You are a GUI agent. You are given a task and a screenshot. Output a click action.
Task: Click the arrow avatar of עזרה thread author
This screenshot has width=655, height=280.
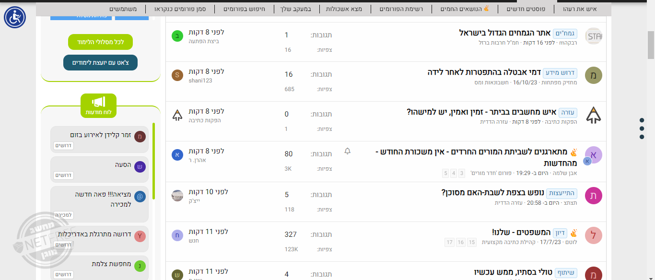[x=594, y=115]
